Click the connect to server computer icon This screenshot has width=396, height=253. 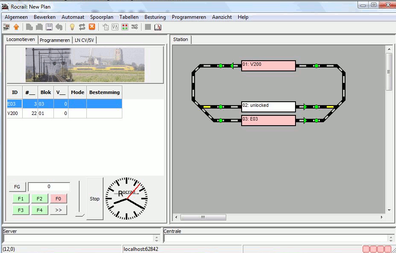[x=6, y=27]
